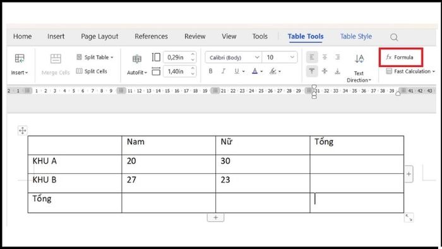This screenshot has height=249, width=442.
Task: Click the KHU A cell
Action: pos(75,164)
